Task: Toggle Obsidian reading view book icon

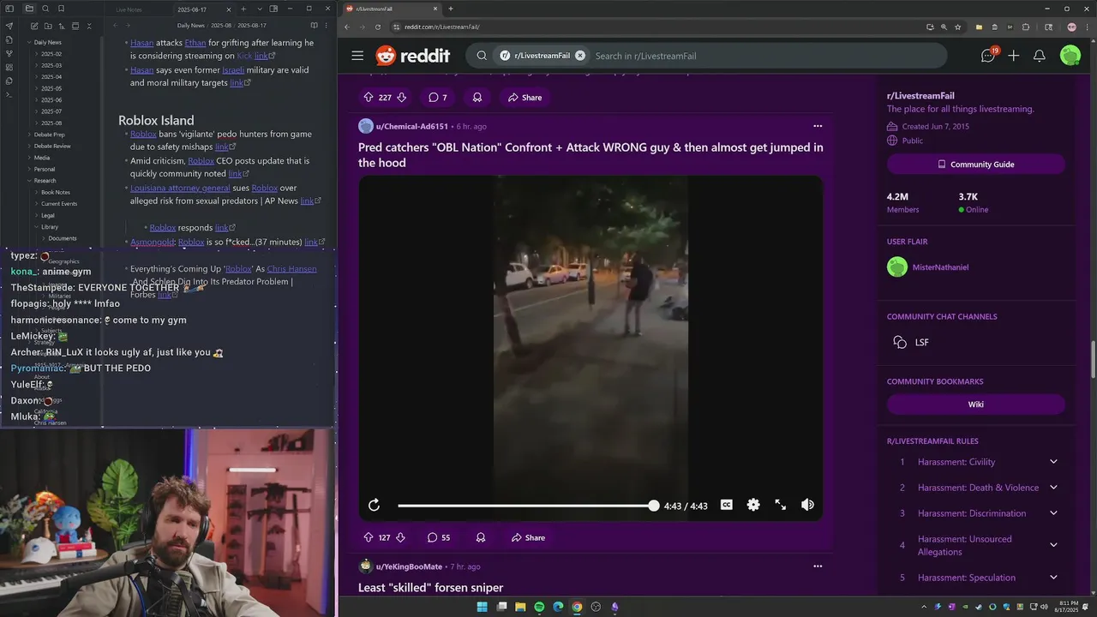Action: [314, 26]
